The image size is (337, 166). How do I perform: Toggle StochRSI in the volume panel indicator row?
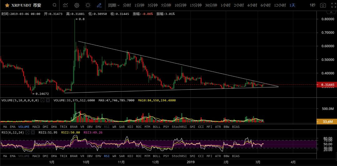(x=179, y=127)
